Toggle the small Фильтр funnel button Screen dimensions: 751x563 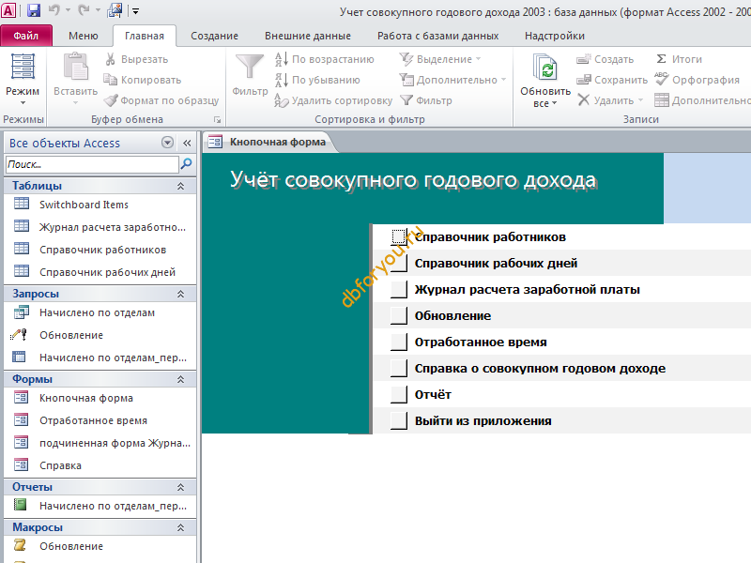426,100
